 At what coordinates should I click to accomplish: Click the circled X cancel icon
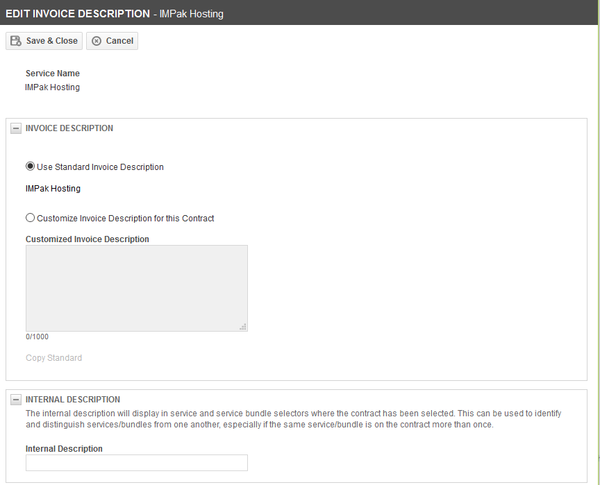point(97,41)
